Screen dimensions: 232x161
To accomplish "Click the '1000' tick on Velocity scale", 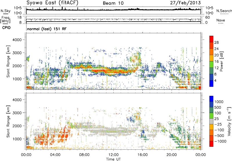I will point(219,102).
